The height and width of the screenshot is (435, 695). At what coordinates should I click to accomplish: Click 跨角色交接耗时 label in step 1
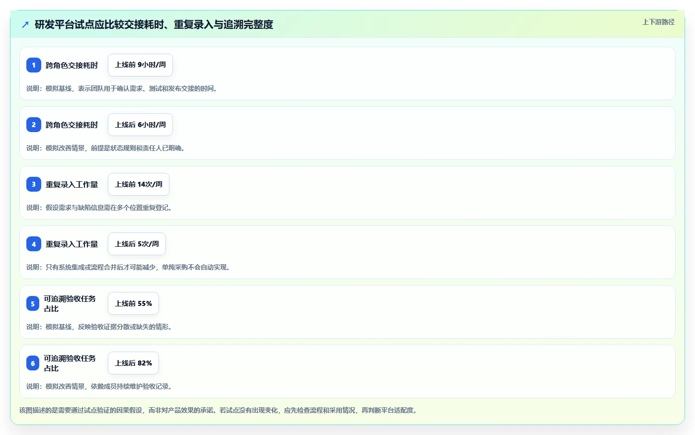(72, 65)
